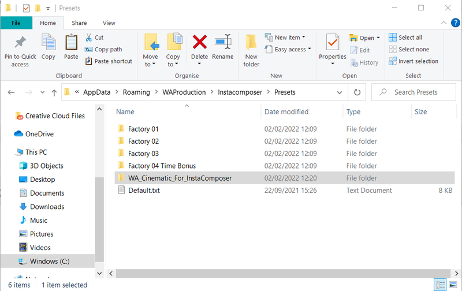Expand the Open dropdown arrow

[x=378, y=38]
